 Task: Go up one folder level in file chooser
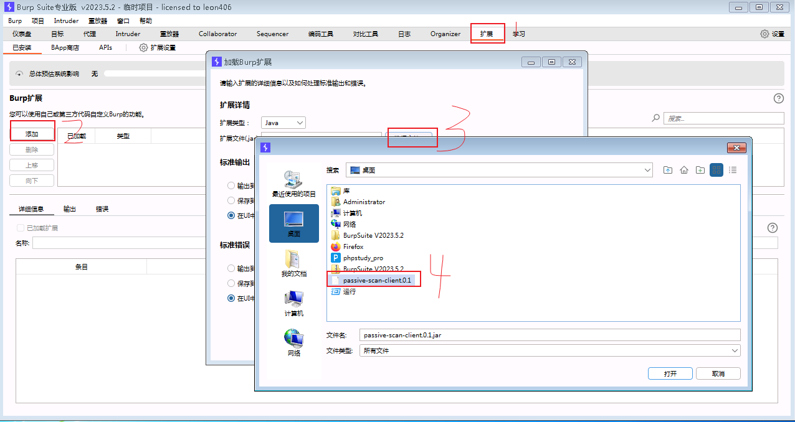(668, 170)
